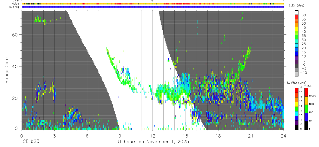This screenshot has height=147, width=319.
Task: Click the 9 label on TX FRQ colorbar
Action: point(301,129)
